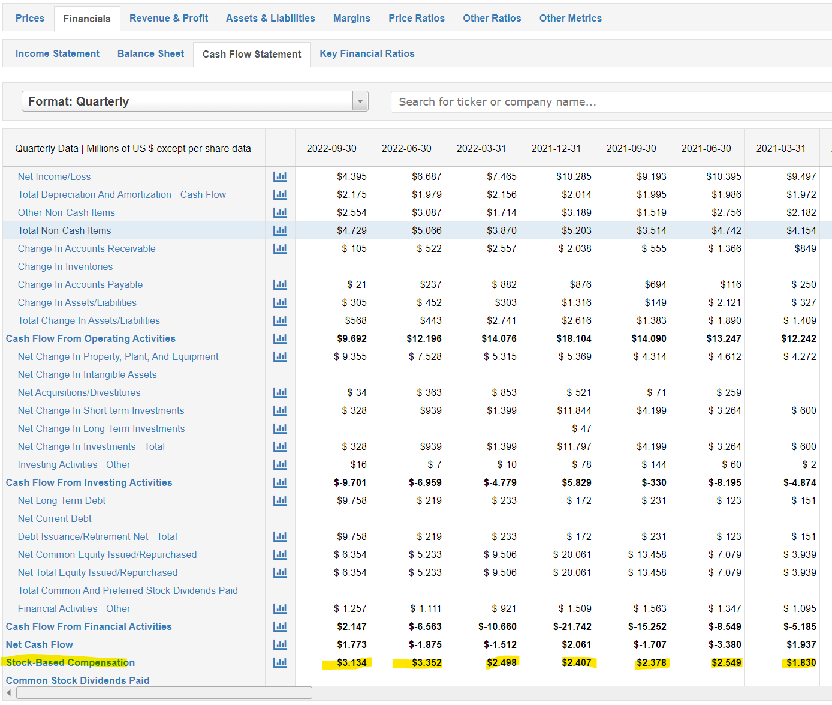The image size is (832, 705).
Task: Click chart icon for Change In Accounts Payable
Action: pos(280,284)
